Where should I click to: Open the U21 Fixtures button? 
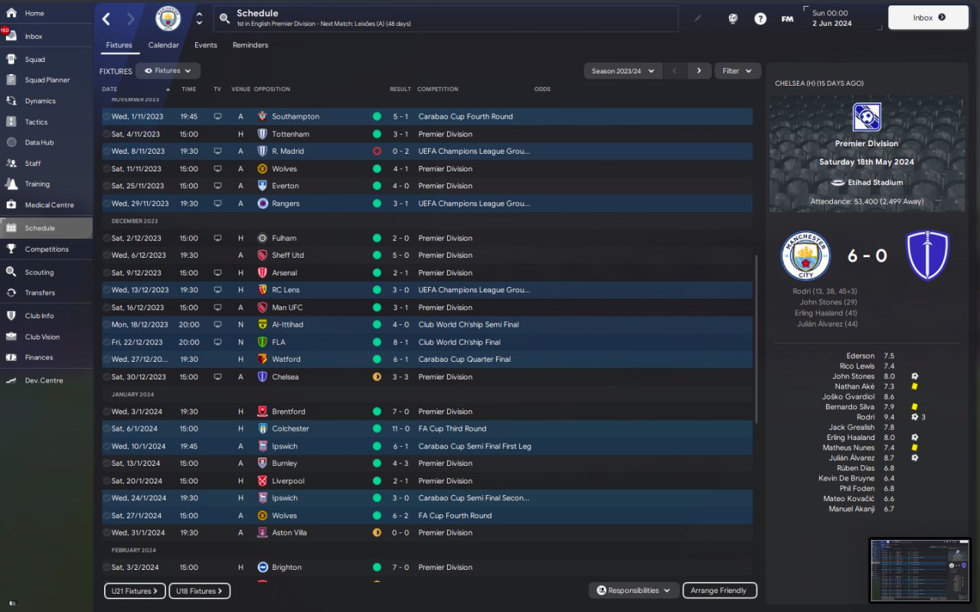(x=135, y=591)
